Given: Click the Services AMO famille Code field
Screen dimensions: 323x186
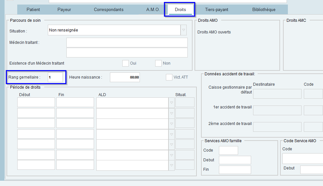Looking at the screenshot, I should [228, 150].
